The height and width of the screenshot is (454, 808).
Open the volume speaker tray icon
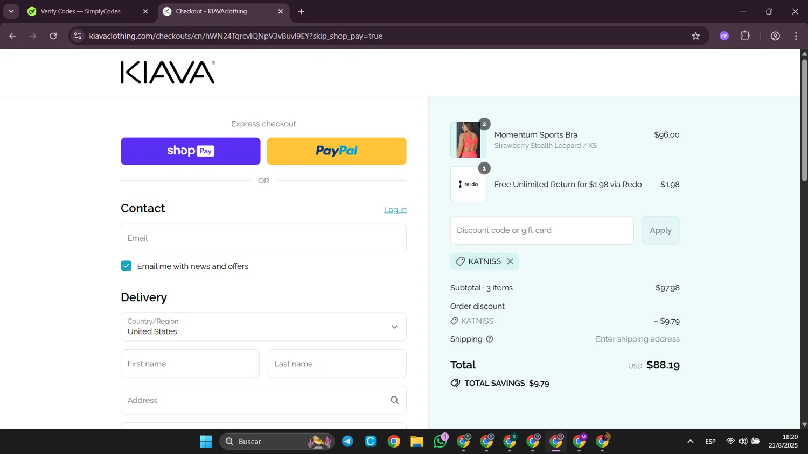pyautogui.click(x=743, y=442)
